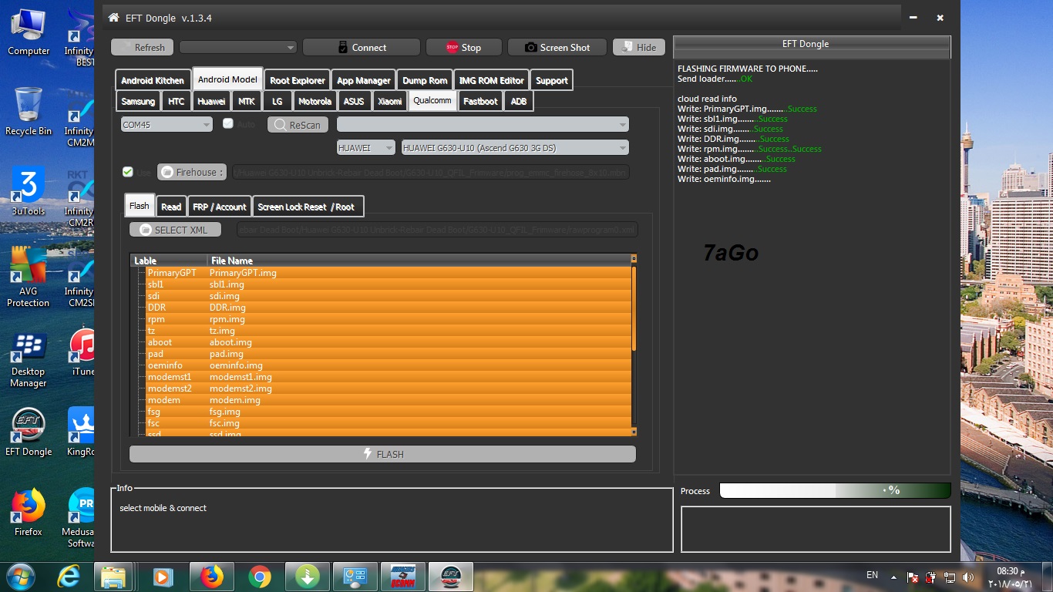This screenshot has width=1053, height=592.
Task: Open the Windows Start menu
Action: (21, 577)
